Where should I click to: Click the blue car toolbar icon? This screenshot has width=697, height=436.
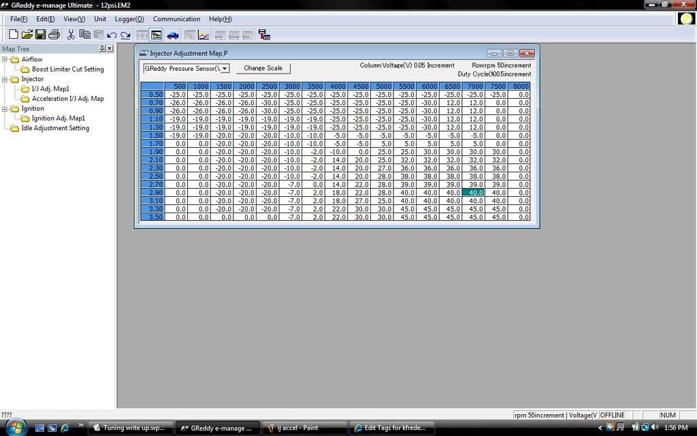173,35
